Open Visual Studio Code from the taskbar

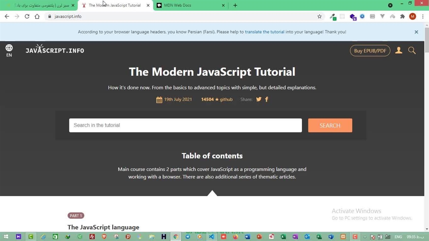coord(211,237)
